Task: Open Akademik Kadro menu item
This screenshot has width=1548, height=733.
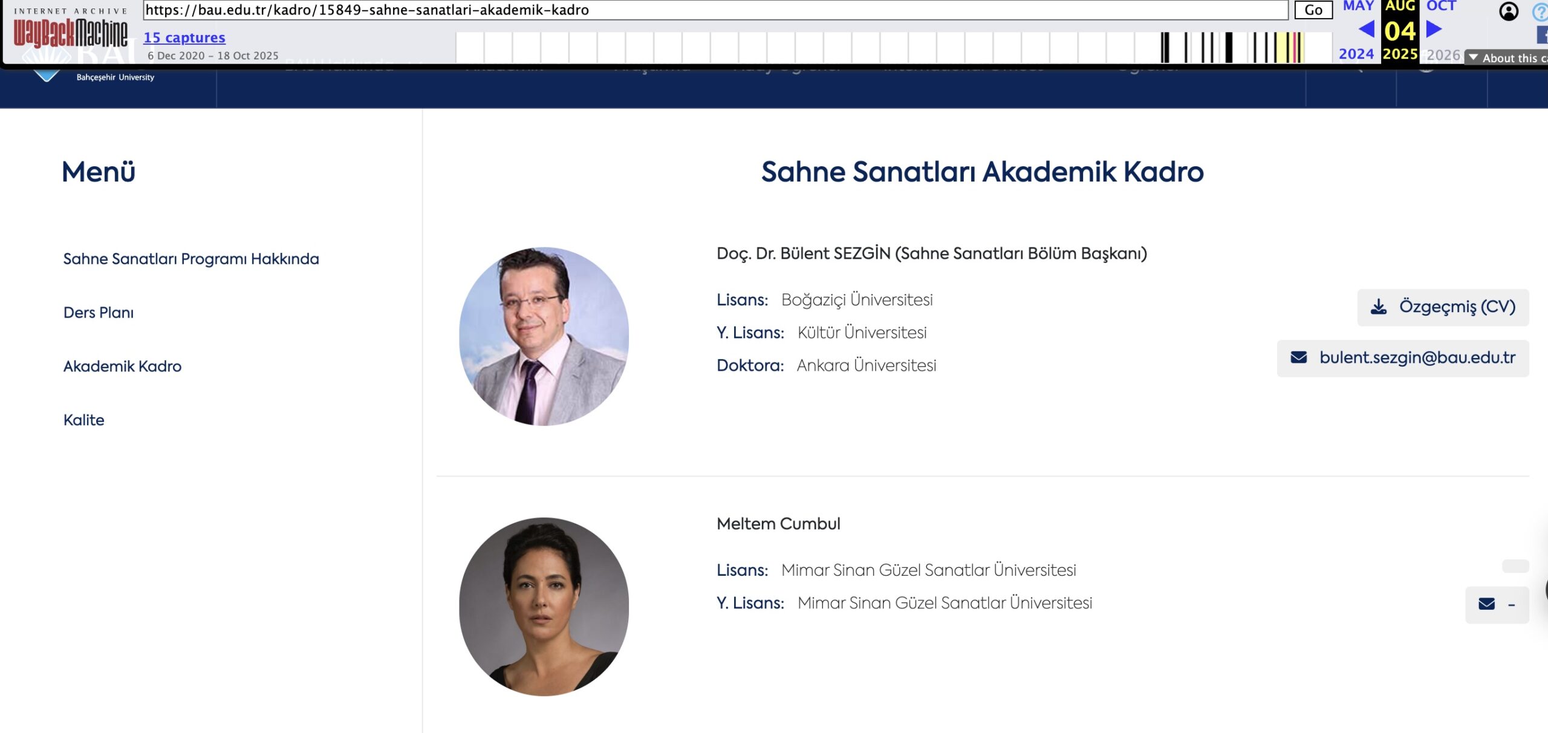Action: [x=122, y=366]
